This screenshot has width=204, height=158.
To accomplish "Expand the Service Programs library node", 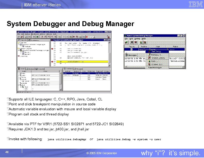I will [19, 50].
